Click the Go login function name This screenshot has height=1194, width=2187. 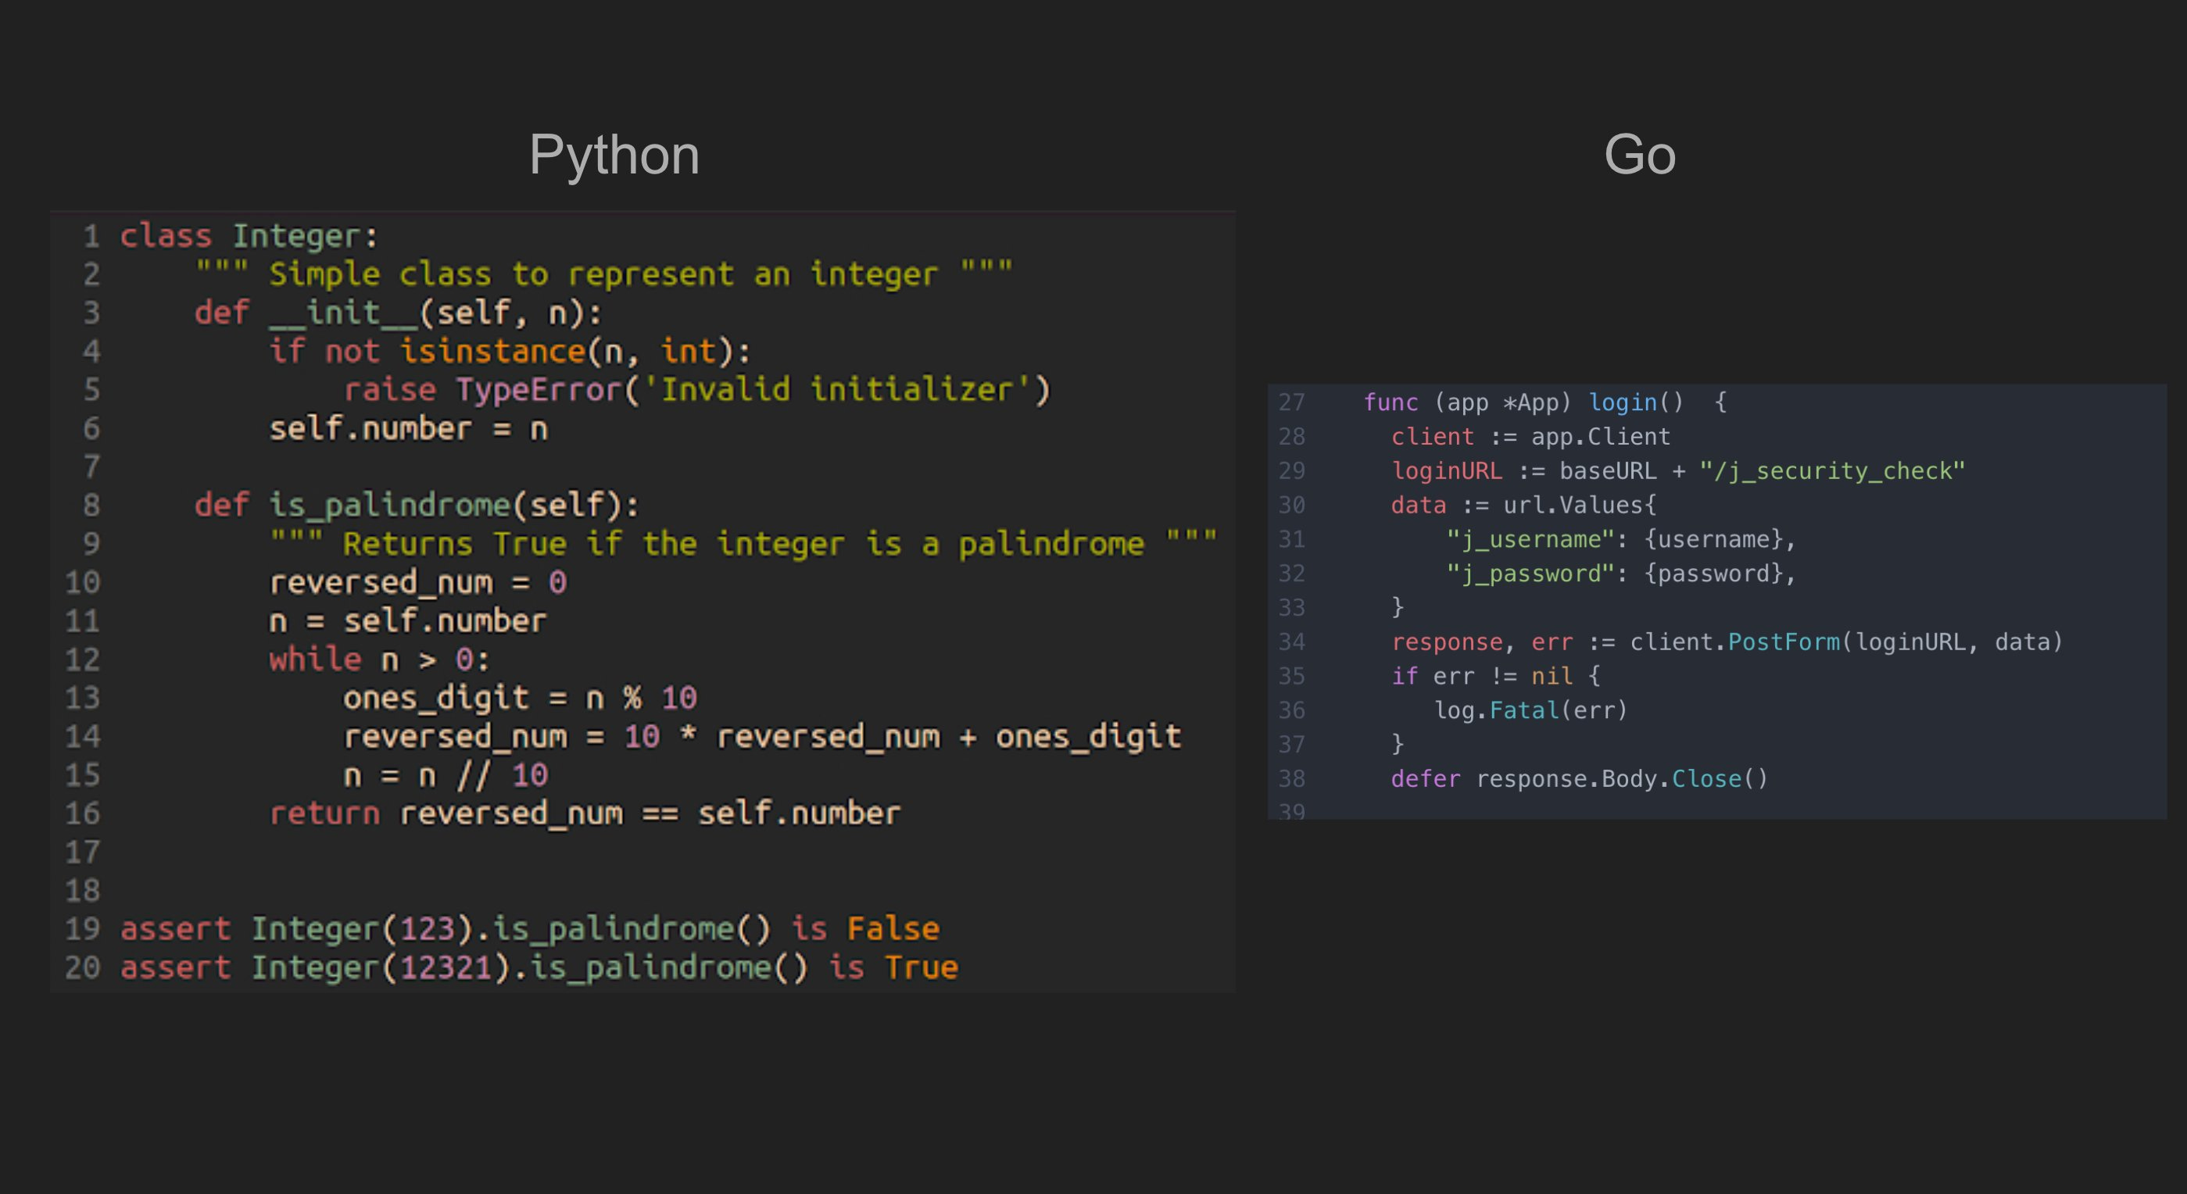coord(1623,402)
